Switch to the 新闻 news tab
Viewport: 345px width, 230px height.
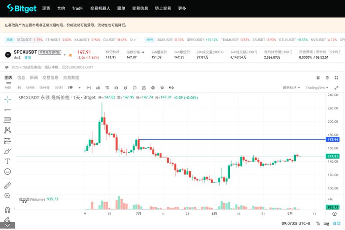click(x=34, y=78)
